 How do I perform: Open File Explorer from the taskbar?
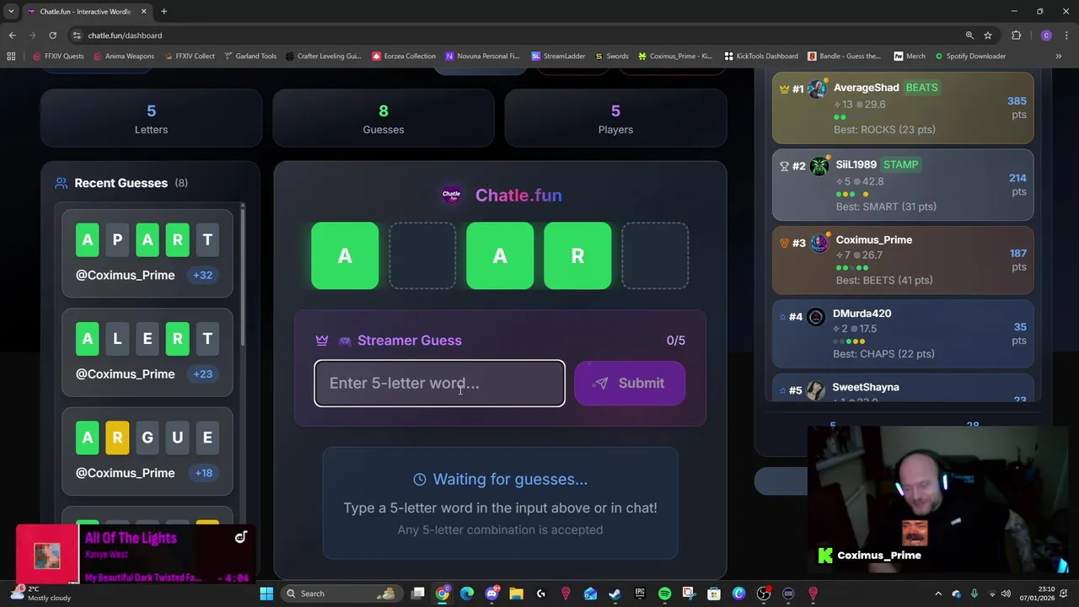516,594
